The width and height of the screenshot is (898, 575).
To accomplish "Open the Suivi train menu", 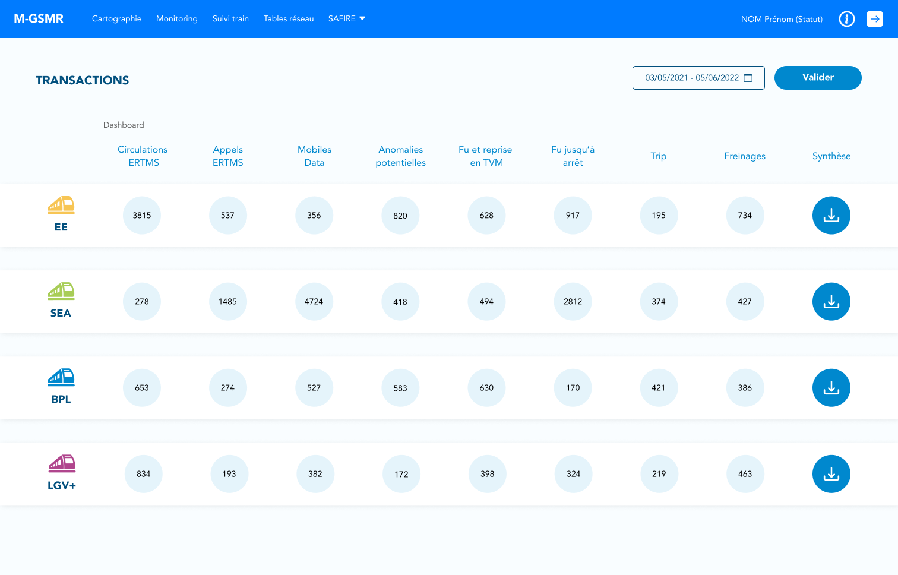I will point(230,19).
